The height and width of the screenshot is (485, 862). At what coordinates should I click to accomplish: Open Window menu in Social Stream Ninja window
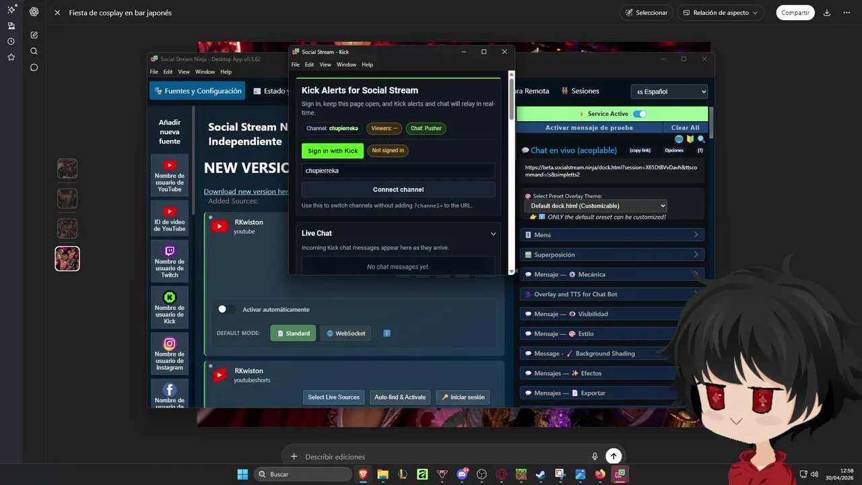pos(205,72)
